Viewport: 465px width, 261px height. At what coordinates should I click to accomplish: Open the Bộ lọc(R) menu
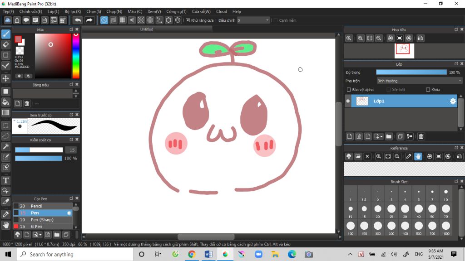point(73,11)
